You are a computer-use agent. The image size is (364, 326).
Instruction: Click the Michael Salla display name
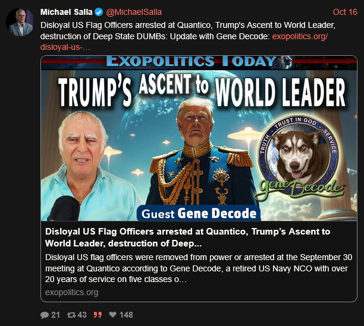(67, 12)
